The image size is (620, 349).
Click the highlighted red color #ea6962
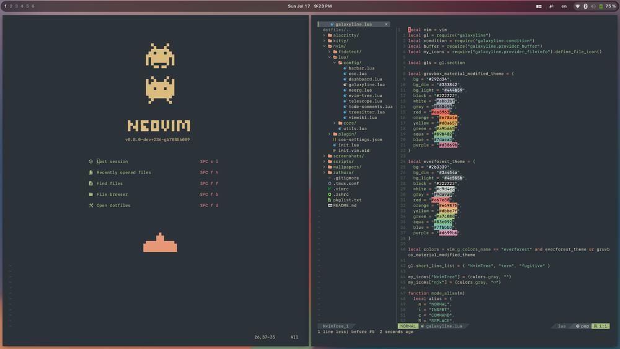pyautogui.click(x=440, y=112)
